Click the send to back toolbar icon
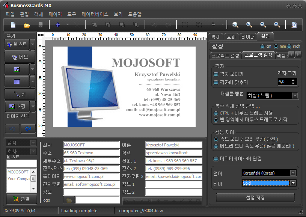Viewport: 306px width, 217px height. pyautogui.click(x=136, y=25)
